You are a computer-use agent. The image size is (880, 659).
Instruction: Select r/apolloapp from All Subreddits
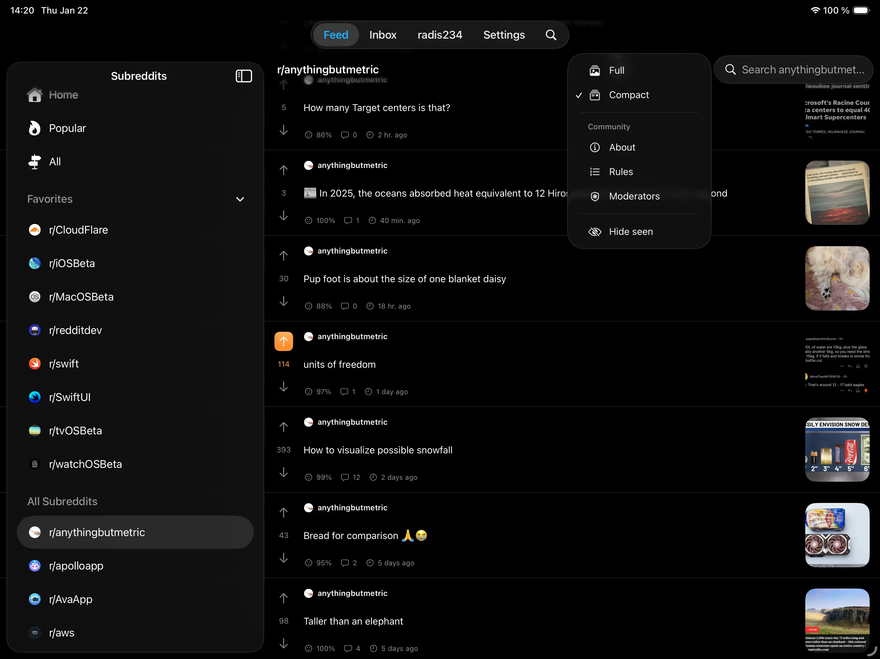pos(76,566)
